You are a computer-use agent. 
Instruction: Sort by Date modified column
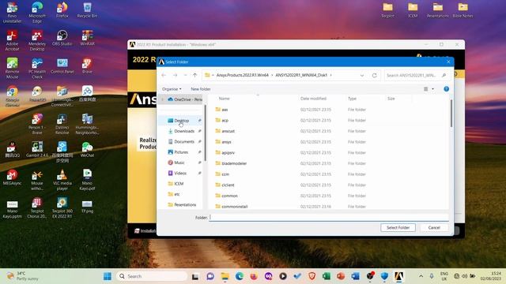click(x=313, y=99)
